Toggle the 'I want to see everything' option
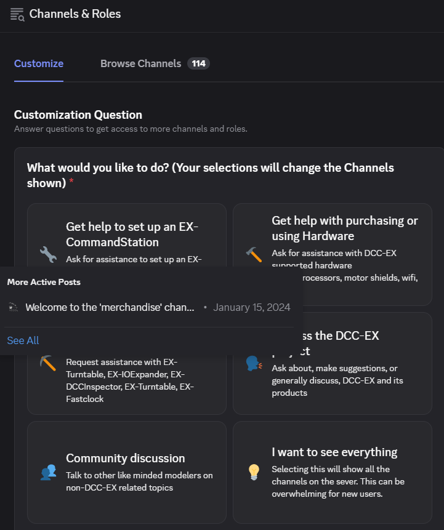Screen dimensions: 444x530 pyautogui.click(x=333, y=472)
